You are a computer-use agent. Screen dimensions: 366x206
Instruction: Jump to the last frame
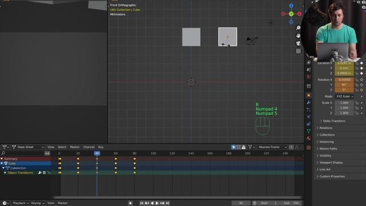168,203
